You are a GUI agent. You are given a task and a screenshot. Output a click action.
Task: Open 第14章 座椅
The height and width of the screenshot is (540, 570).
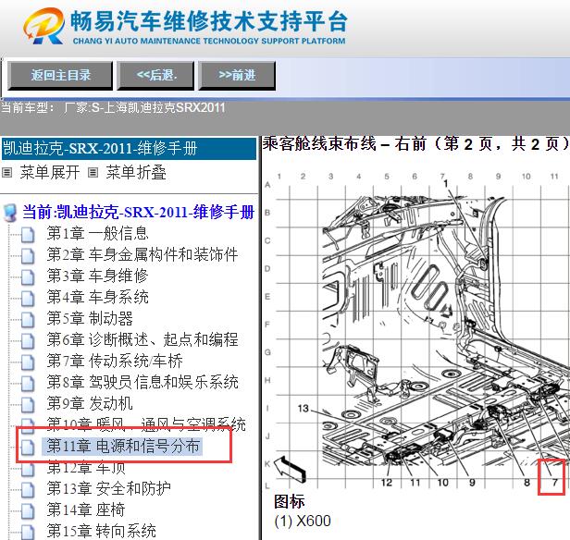(x=86, y=509)
